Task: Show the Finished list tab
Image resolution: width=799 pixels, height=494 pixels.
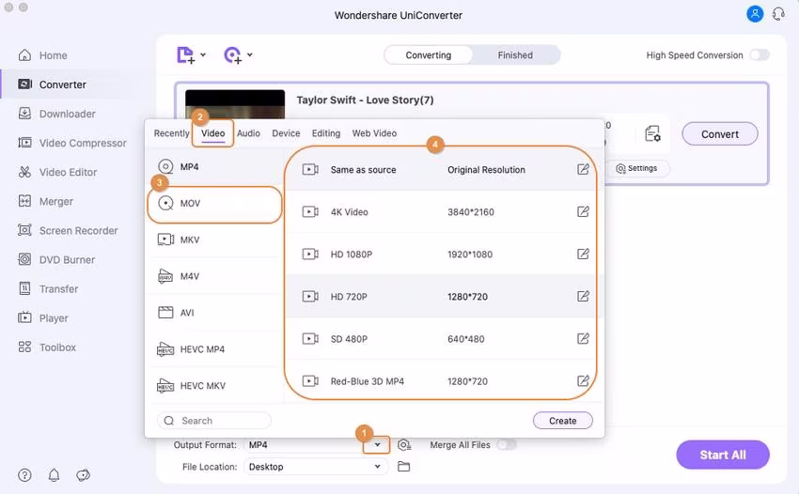Action: point(515,55)
